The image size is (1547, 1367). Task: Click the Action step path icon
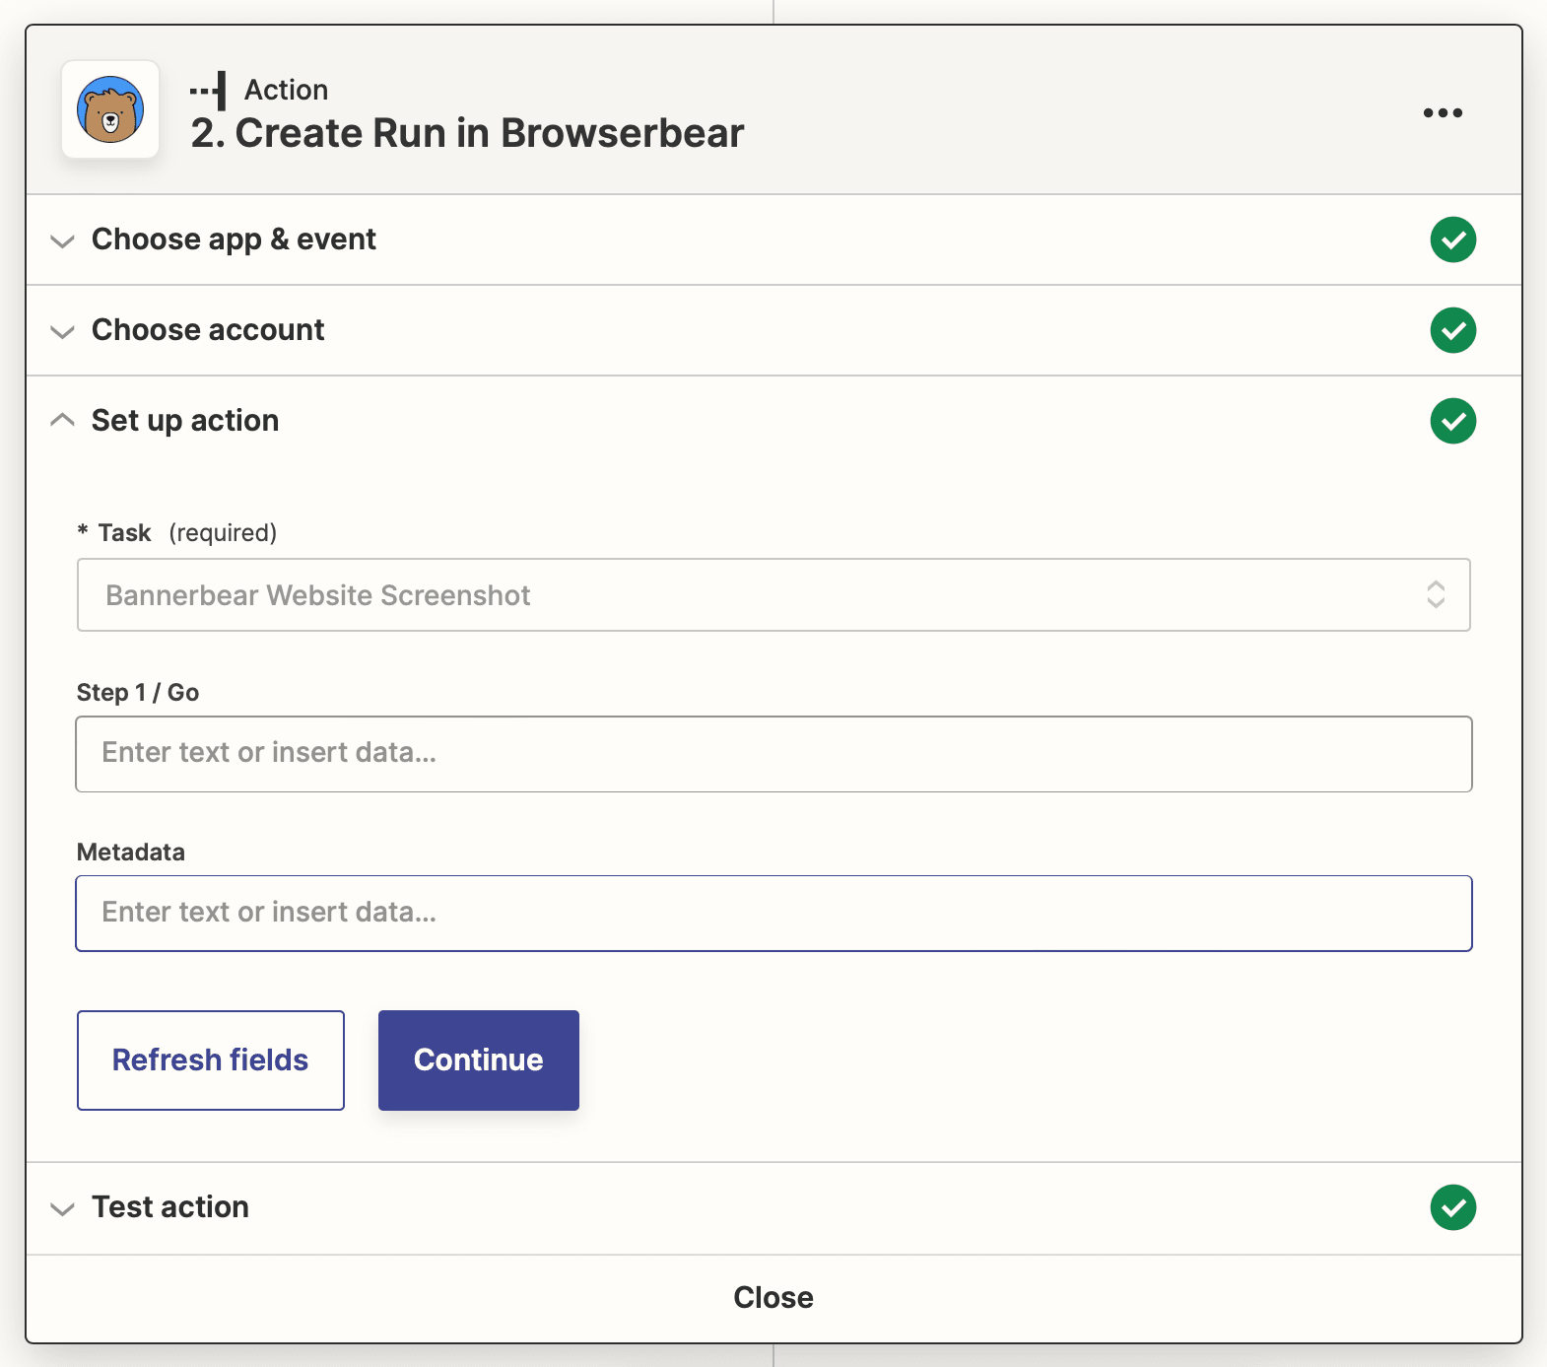pos(209,91)
